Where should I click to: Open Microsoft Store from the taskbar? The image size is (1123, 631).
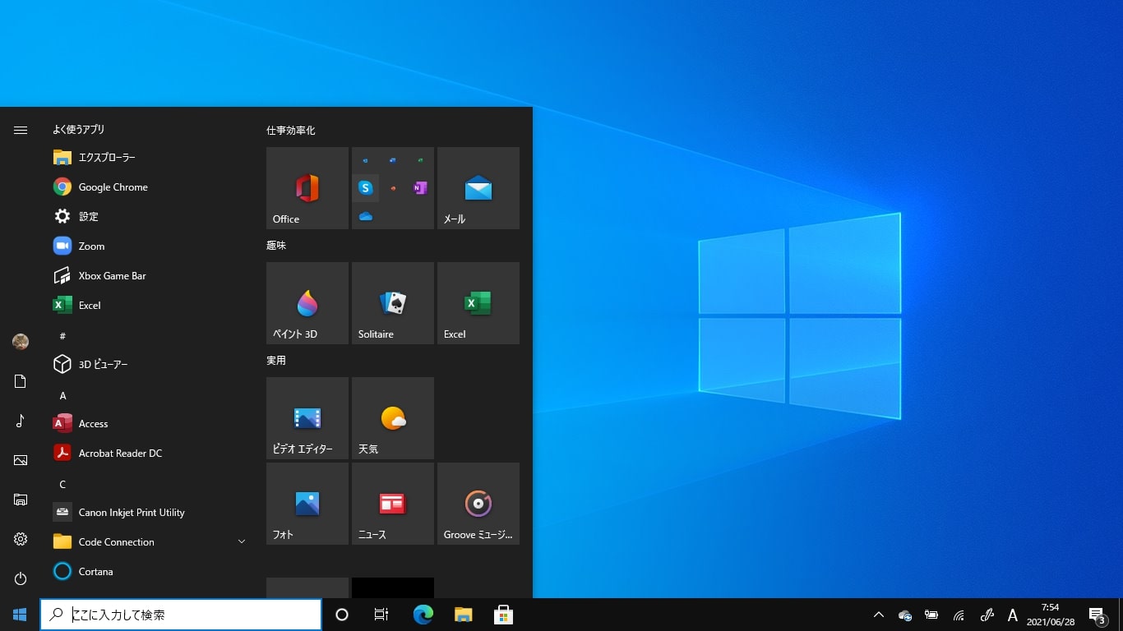coord(503,615)
